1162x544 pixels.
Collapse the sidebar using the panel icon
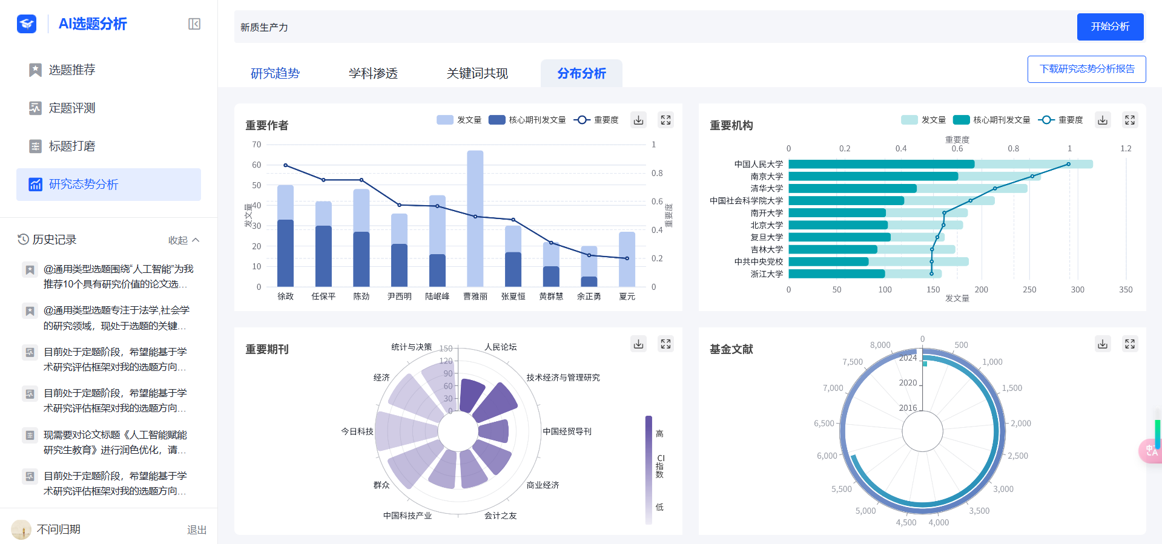click(194, 24)
